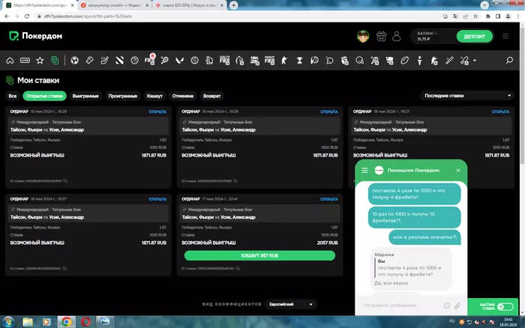Open Windows Start button

click(x=8, y=322)
